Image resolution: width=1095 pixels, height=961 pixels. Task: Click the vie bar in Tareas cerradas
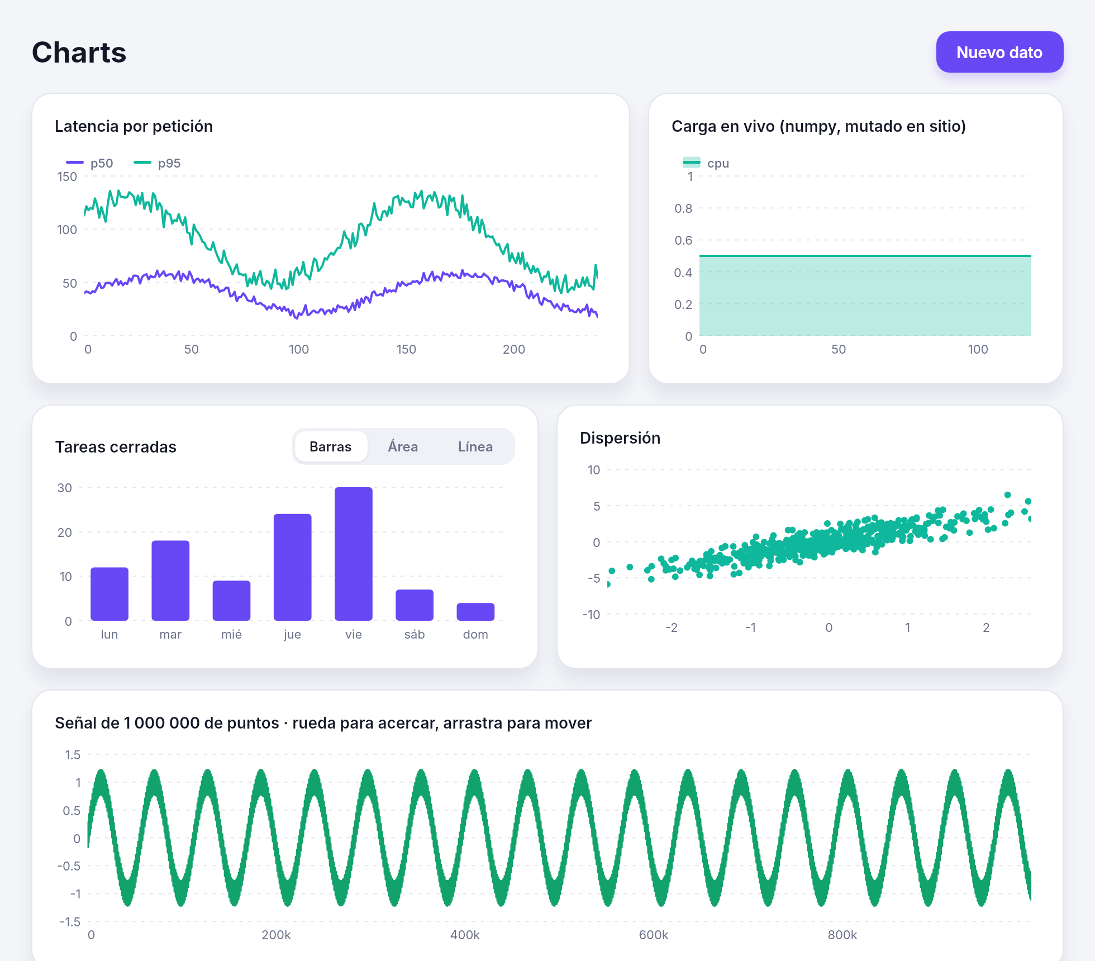point(354,554)
